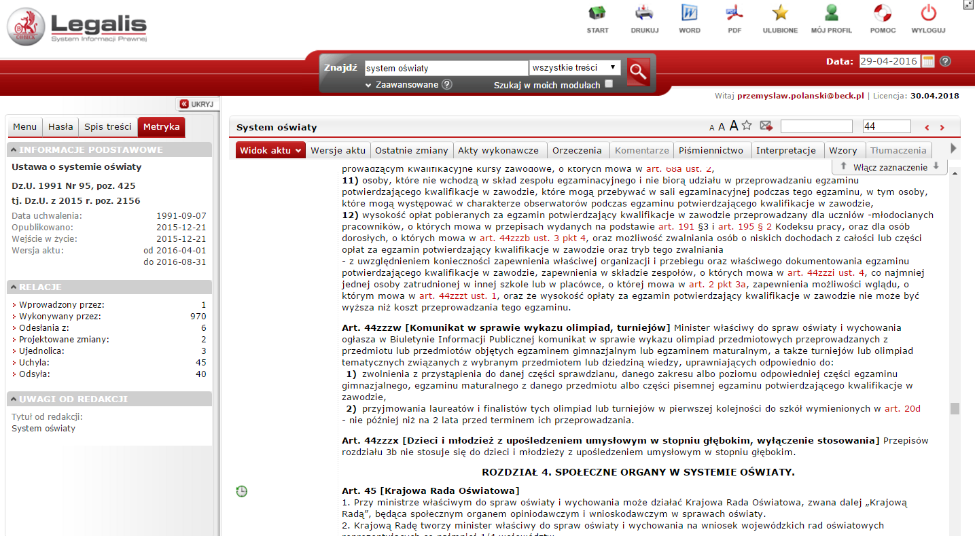Screen dimensions: 975x536
Task: Set smallest font size A
Action: click(x=711, y=128)
